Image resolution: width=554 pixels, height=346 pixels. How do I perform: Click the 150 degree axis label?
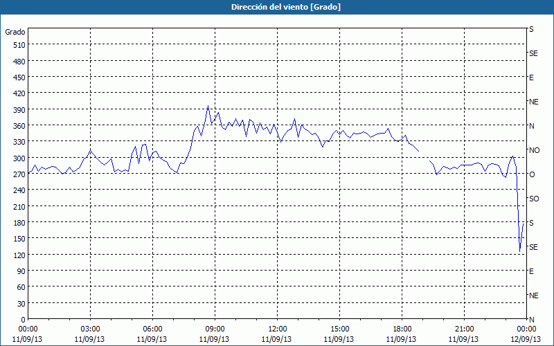coord(19,239)
